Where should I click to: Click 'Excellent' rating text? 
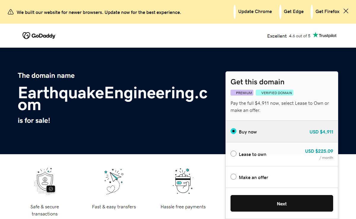pyautogui.click(x=277, y=36)
